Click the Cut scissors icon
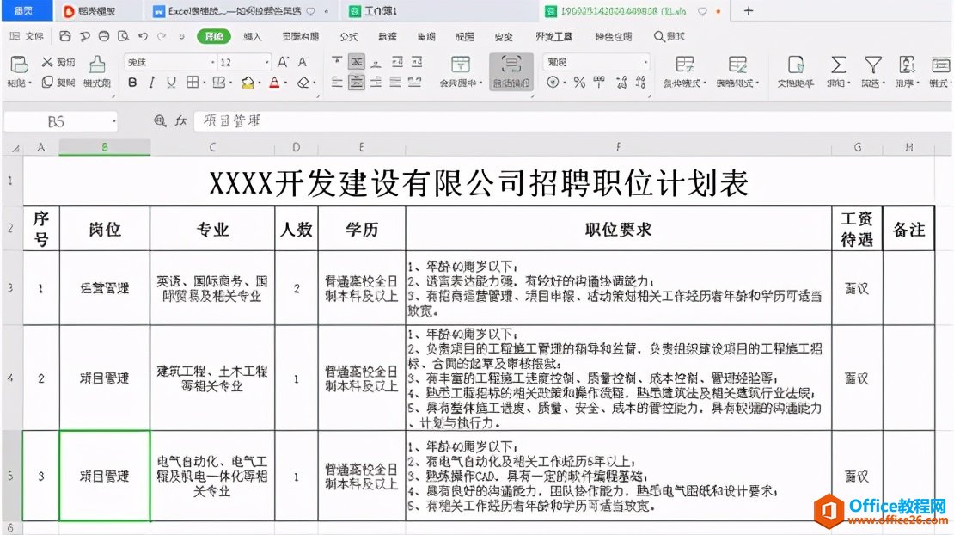Viewport: 954px width, 535px height. tap(47, 62)
